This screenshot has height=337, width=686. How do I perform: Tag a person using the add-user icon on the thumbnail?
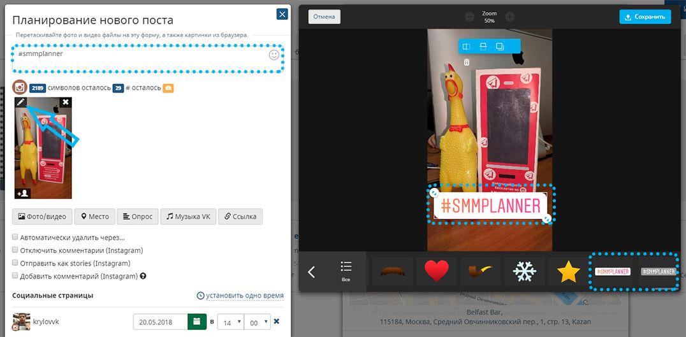pyautogui.click(x=23, y=193)
